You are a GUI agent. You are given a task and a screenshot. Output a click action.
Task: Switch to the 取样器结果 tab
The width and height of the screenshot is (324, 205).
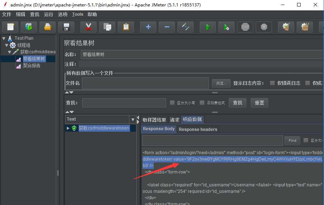pos(154,120)
